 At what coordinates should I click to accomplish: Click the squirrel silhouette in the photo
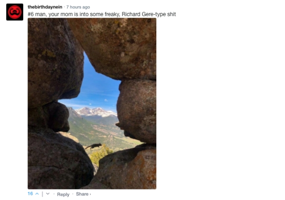pyautogui.click(x=94, y=146)
